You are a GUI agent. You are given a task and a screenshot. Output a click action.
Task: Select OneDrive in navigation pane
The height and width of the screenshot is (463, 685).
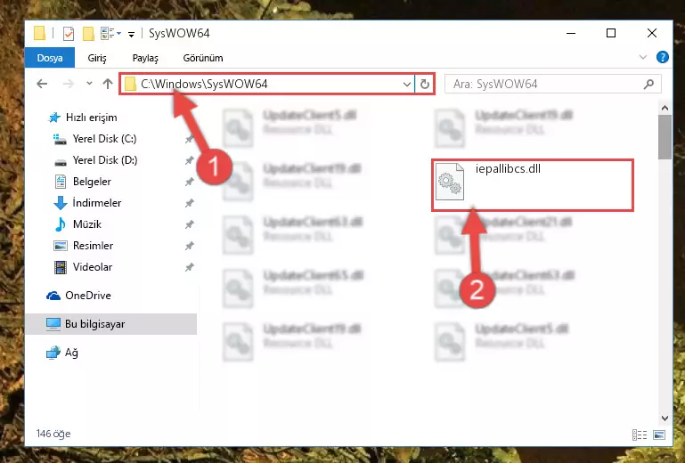(x=88, y=296)
